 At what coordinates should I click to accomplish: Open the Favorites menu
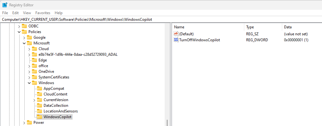(43, 13)
